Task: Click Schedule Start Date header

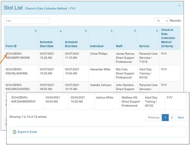Action: click(x=46, y=44)
